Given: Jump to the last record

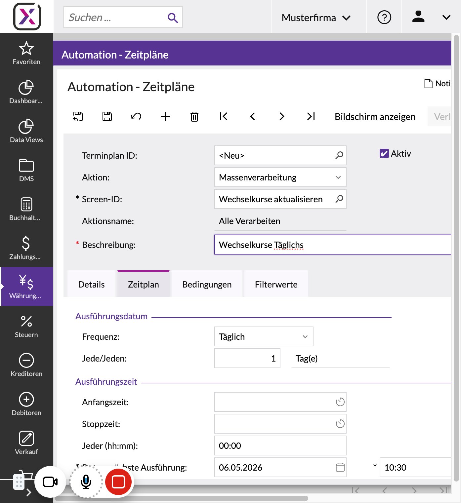Looking at the screenshot, I should coord(311,116).
